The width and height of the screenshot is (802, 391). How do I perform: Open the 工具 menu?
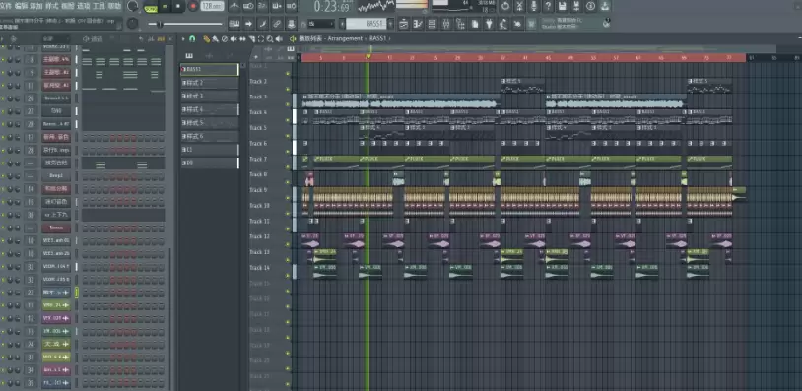[99, 6]
